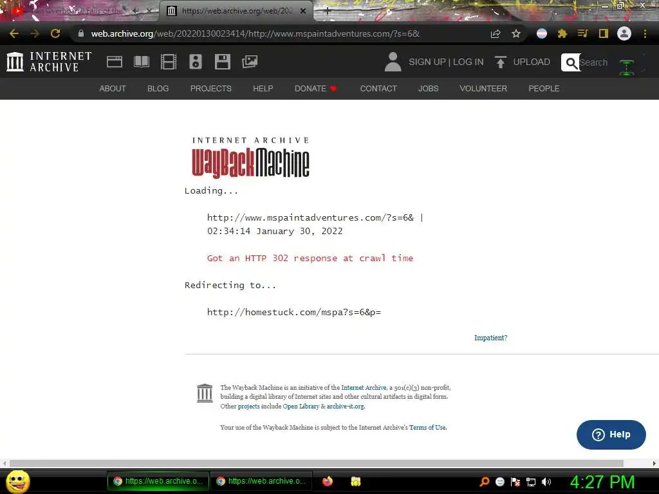Image resolution: width=659 pixels, height=494 pixels.
Task: Open the Extensions puzzle piece menu
Action: coord(562,33)
